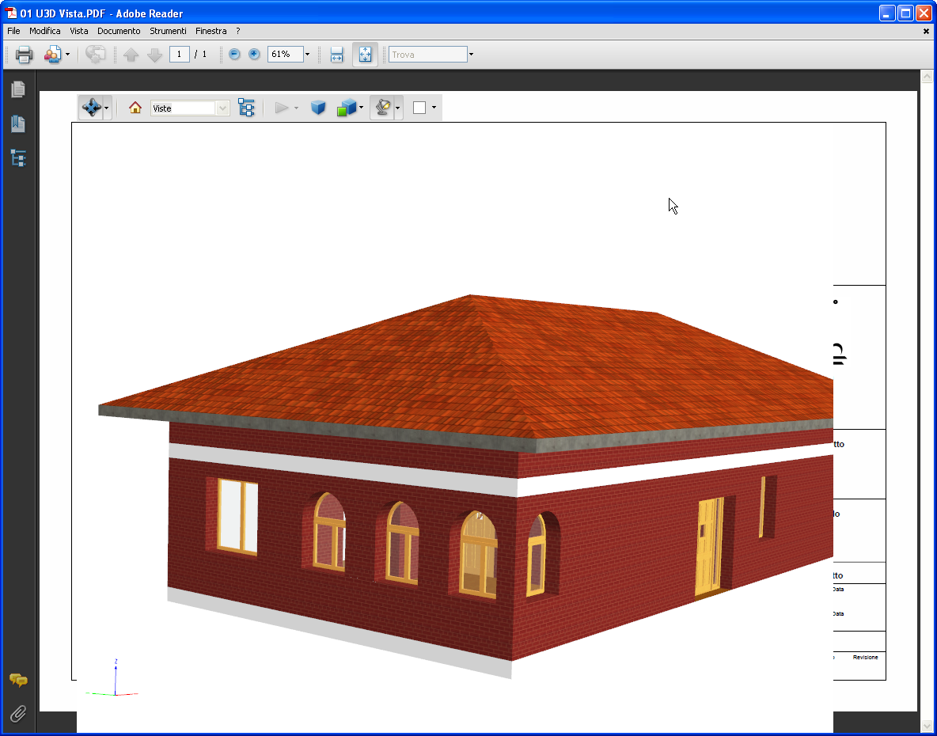Open the Strumenti menu
Viewport: 937px width, 736px height.
coord(168,31)
